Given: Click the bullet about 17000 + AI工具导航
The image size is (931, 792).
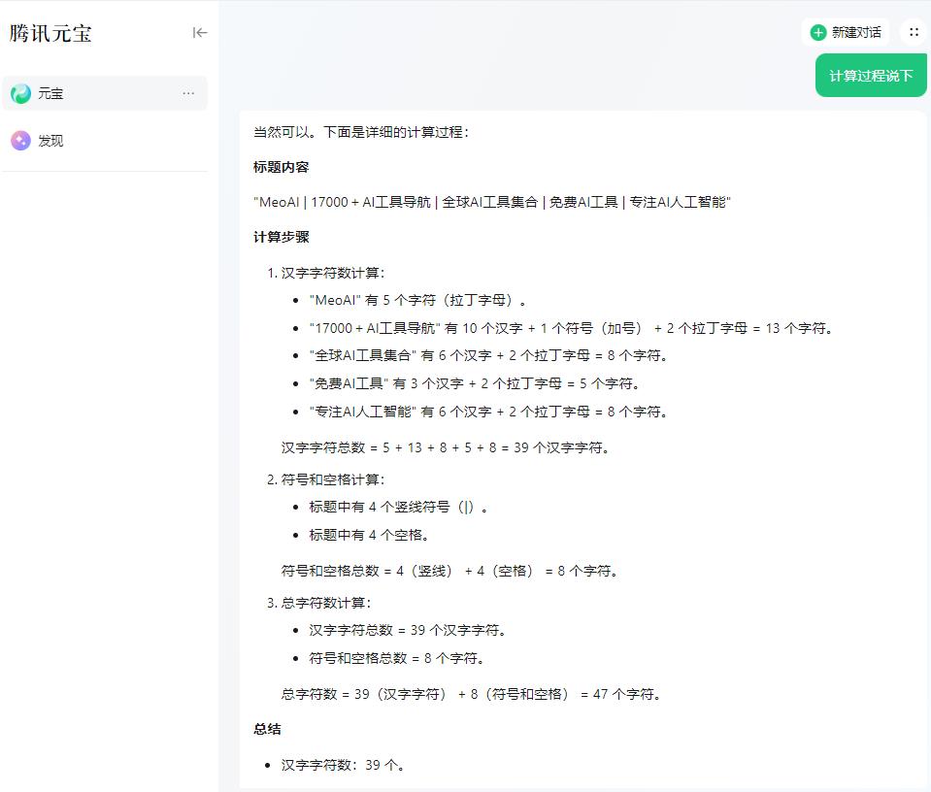Looking at the screenshot, I should click(571, 328).
